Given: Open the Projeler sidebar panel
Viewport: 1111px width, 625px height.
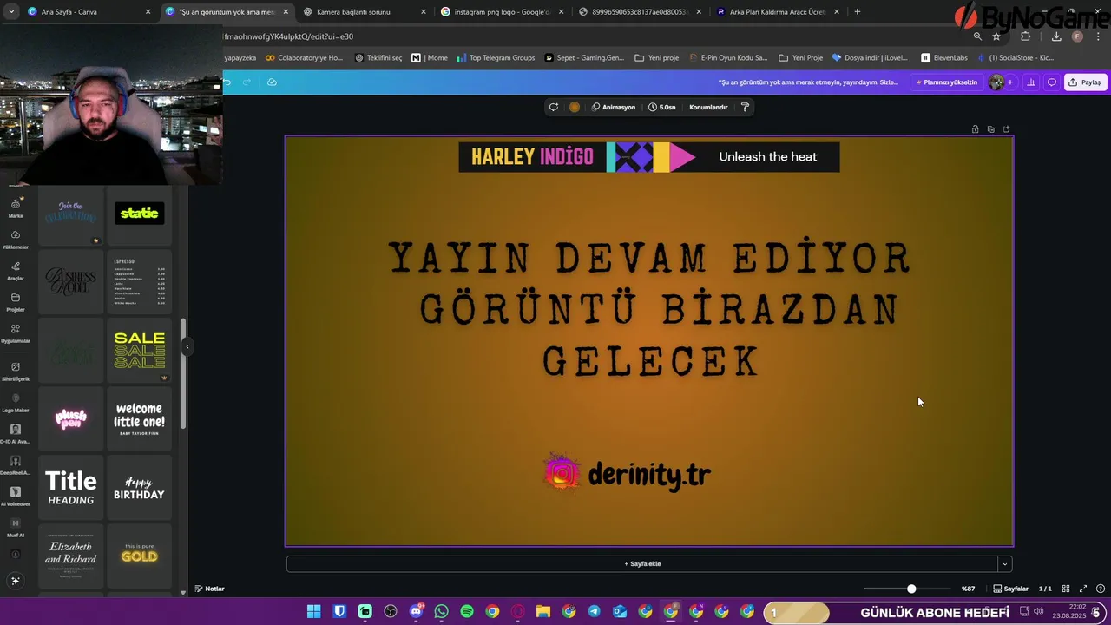Looking at the screenshot, I should 16,302.
